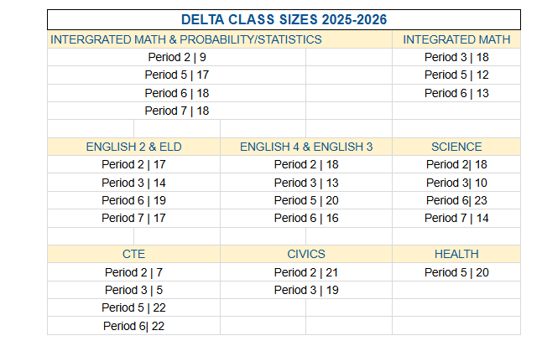Select the Integrated Math & Probability/Statistics header

pyautogui.click(x=186, y=39)
